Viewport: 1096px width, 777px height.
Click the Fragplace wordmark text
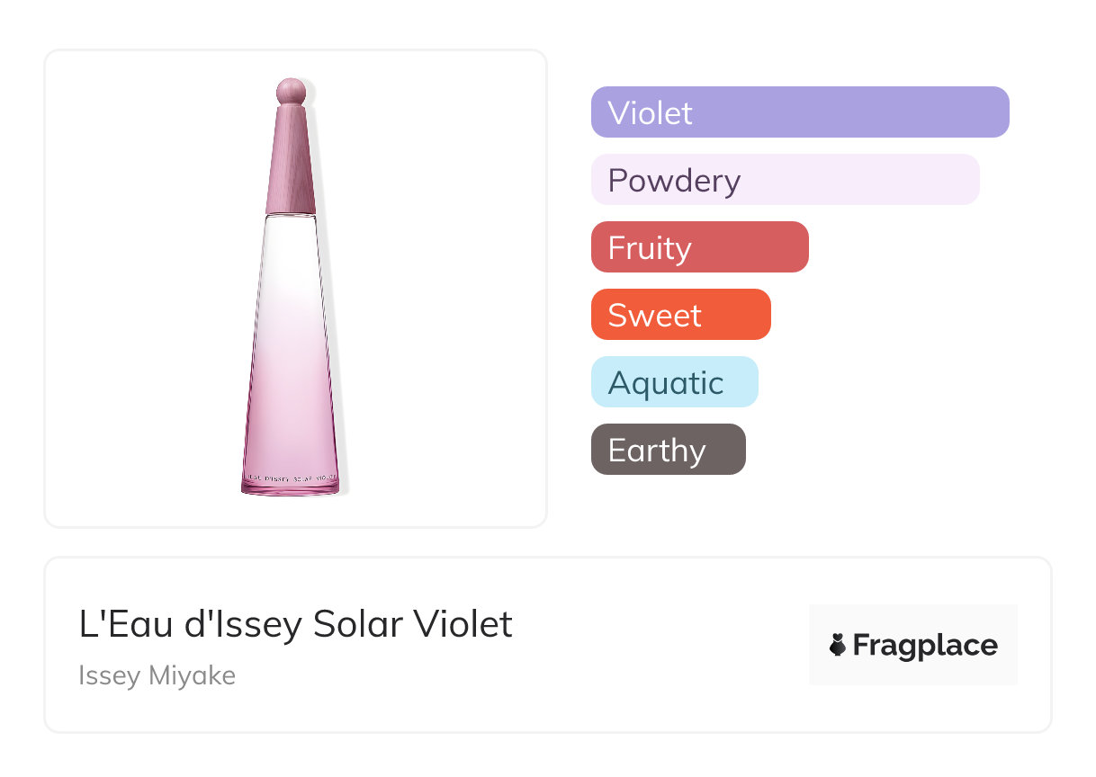pos(925,645)
